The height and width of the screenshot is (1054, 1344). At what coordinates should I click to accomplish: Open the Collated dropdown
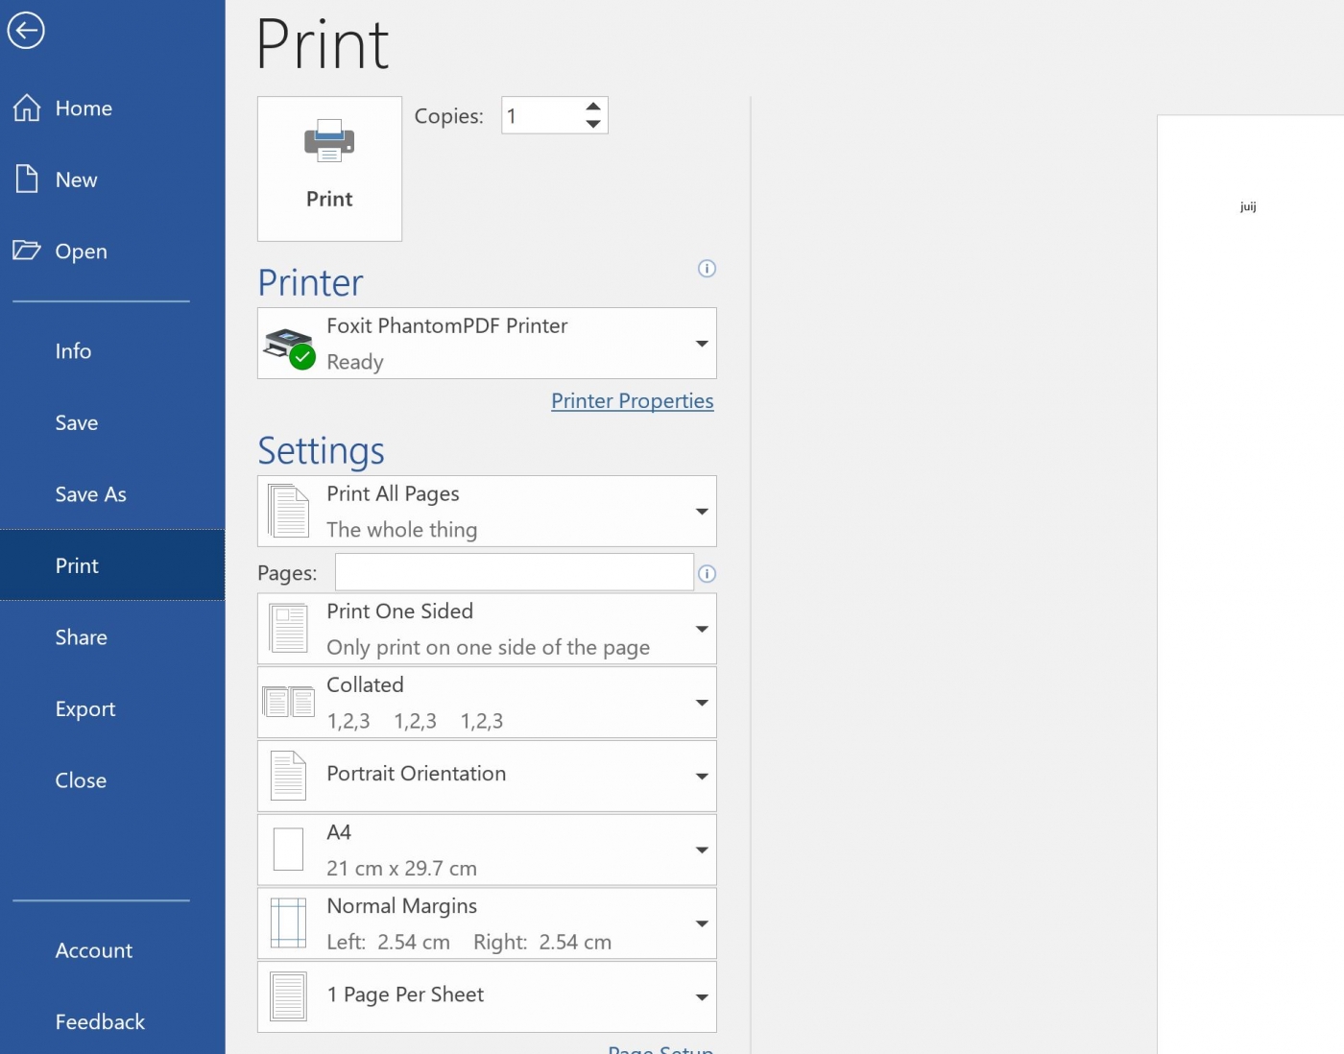point(701,702)
